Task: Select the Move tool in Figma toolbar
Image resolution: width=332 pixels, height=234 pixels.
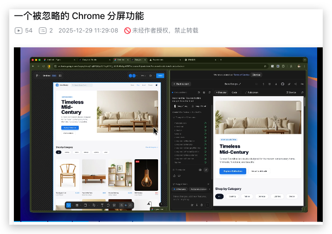Action: pos(68,205)
